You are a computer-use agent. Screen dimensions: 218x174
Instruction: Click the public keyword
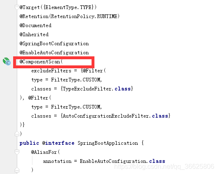click(x=29, y=143)
